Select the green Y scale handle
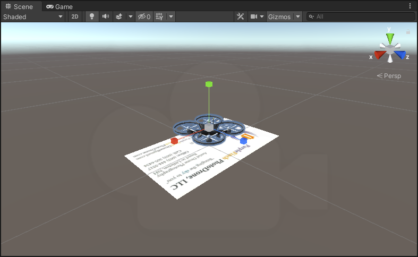The image size is (418, 257). (209, 84)
